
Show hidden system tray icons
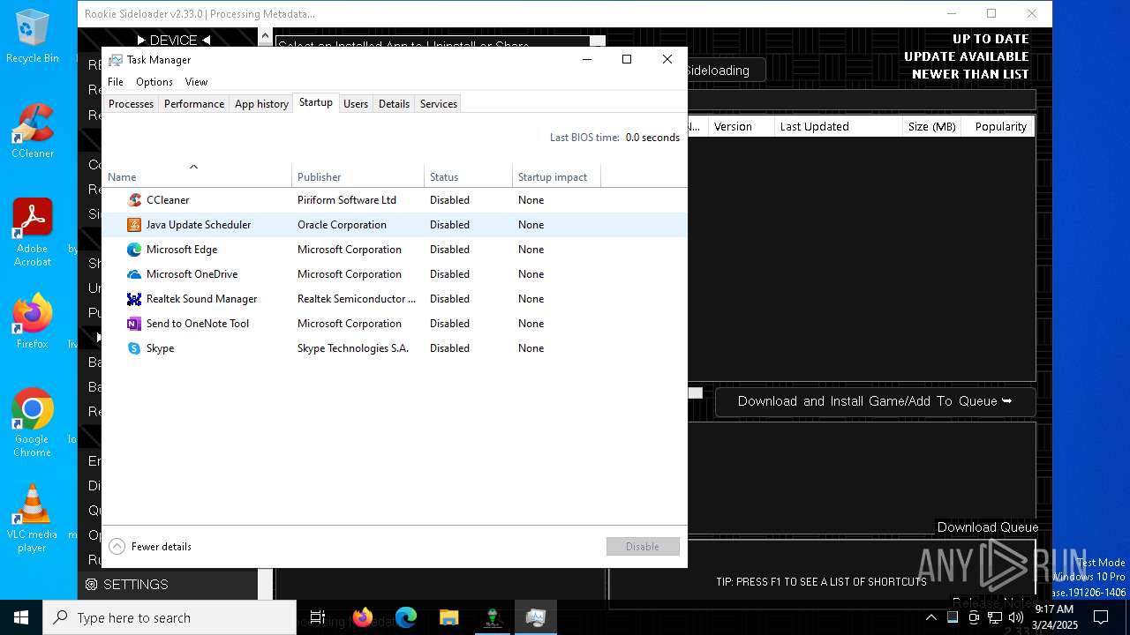coord(931,617)
